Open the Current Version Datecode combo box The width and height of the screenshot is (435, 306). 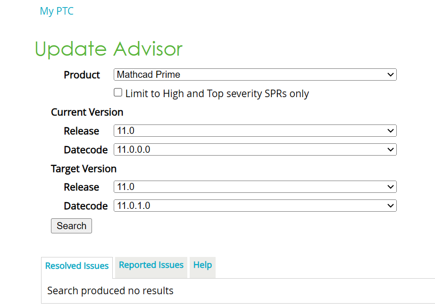coord(255,149)
